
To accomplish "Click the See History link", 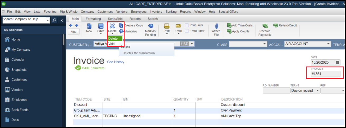I will [x=116, y=62].
